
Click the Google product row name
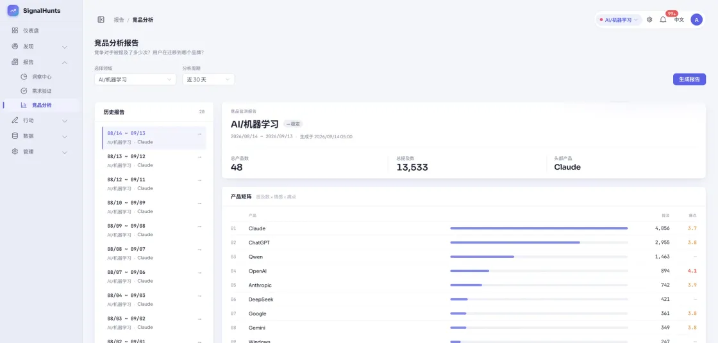coord(257,314)
